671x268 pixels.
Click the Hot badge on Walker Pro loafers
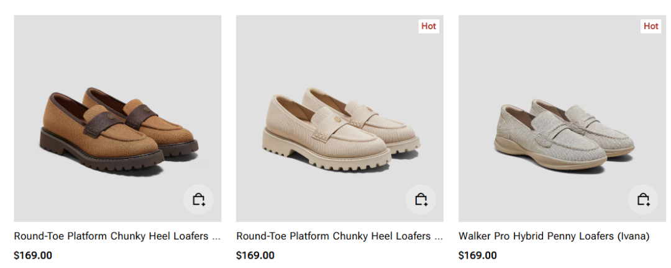click(x=650, y=26)
